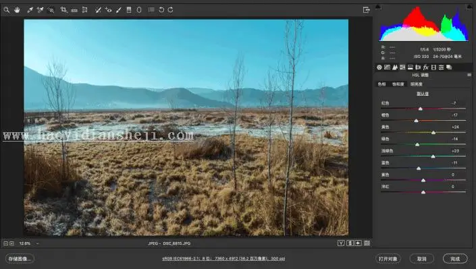Screen dimensions: 476x269
Task: Click the yellow value field showing +24
Action: (455, 127)
